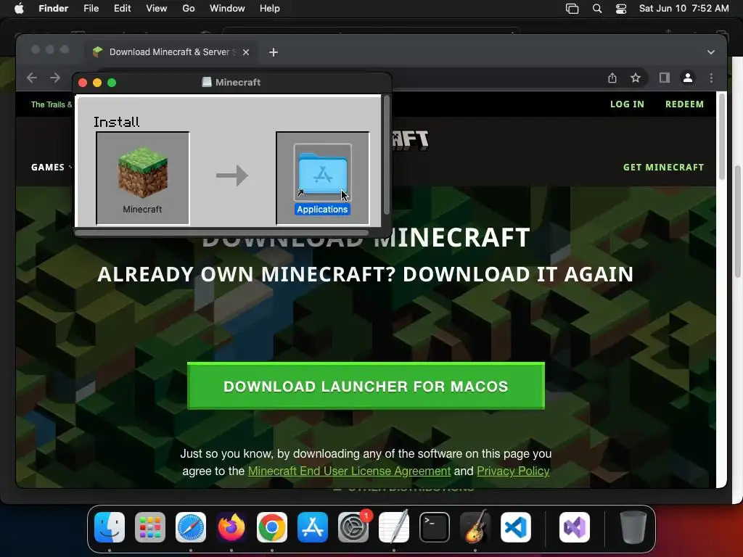Screen dimensions: 743x557
Task: Open the Edit menu
Action: click(x=122, y=9)
